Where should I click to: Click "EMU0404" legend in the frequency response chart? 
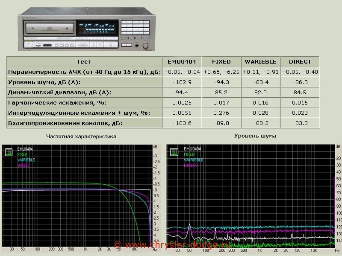pos(25,149)
